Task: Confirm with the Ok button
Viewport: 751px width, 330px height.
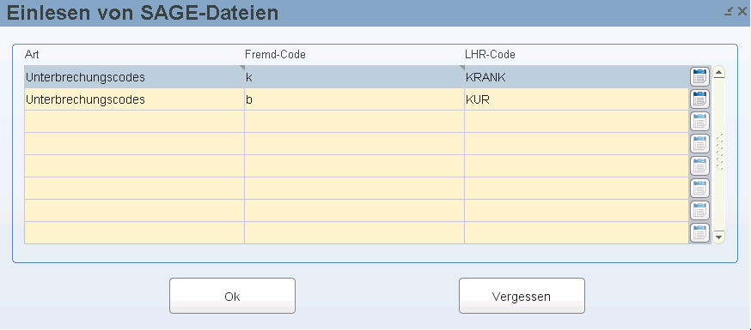Action: [232, 296]
